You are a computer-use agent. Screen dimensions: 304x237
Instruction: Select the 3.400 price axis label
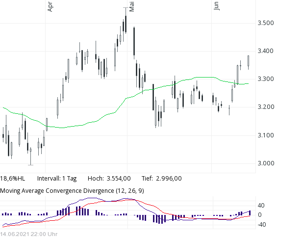(265, 51)
